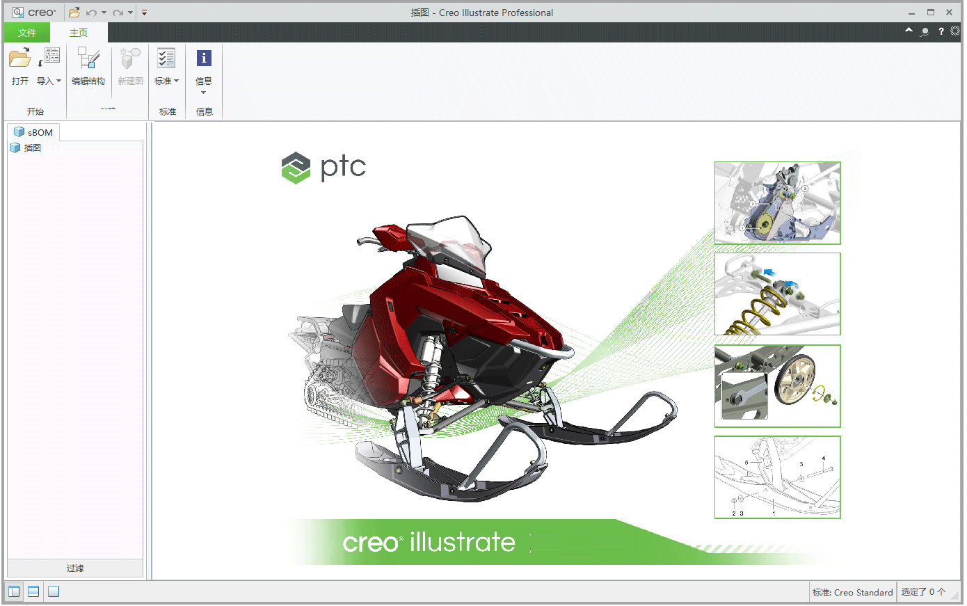Open the 文件 (File) menu tab
Screen dimensions: 967x606
(27, 33)
